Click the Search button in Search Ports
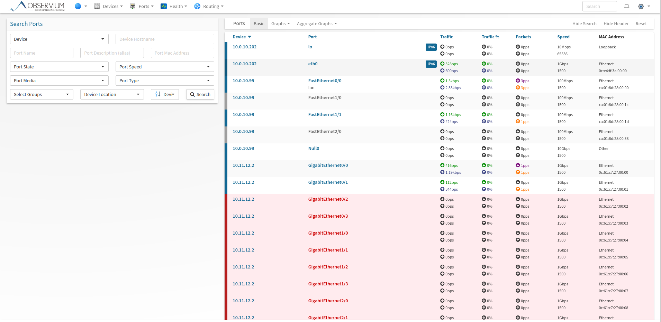Image resolution: width=661 pixels, height=322 pixels. click(x=200, y=94)
